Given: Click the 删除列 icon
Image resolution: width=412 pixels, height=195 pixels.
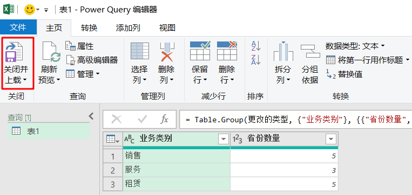Looking at the screenshot, I should point(167,52).
